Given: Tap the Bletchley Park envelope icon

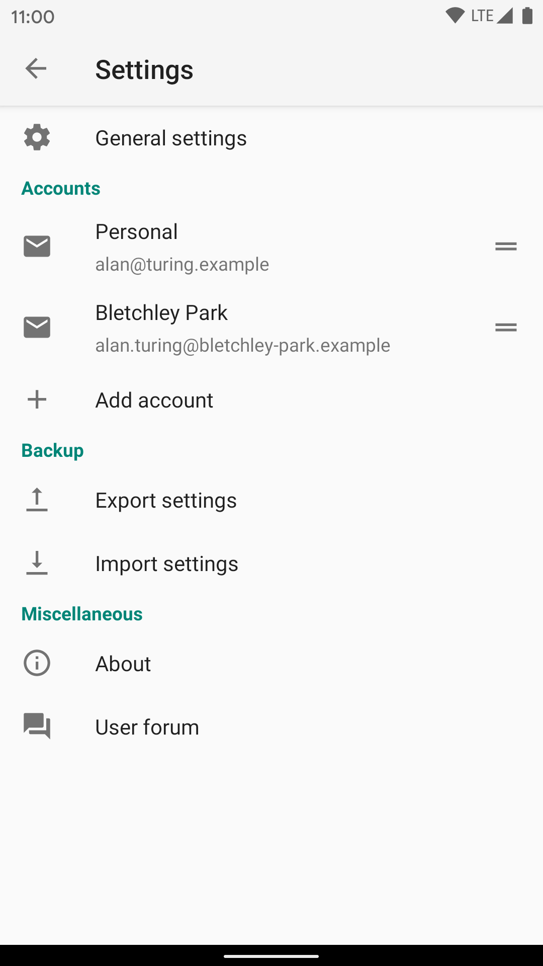Looking at the screenshot, I should 37,328.
